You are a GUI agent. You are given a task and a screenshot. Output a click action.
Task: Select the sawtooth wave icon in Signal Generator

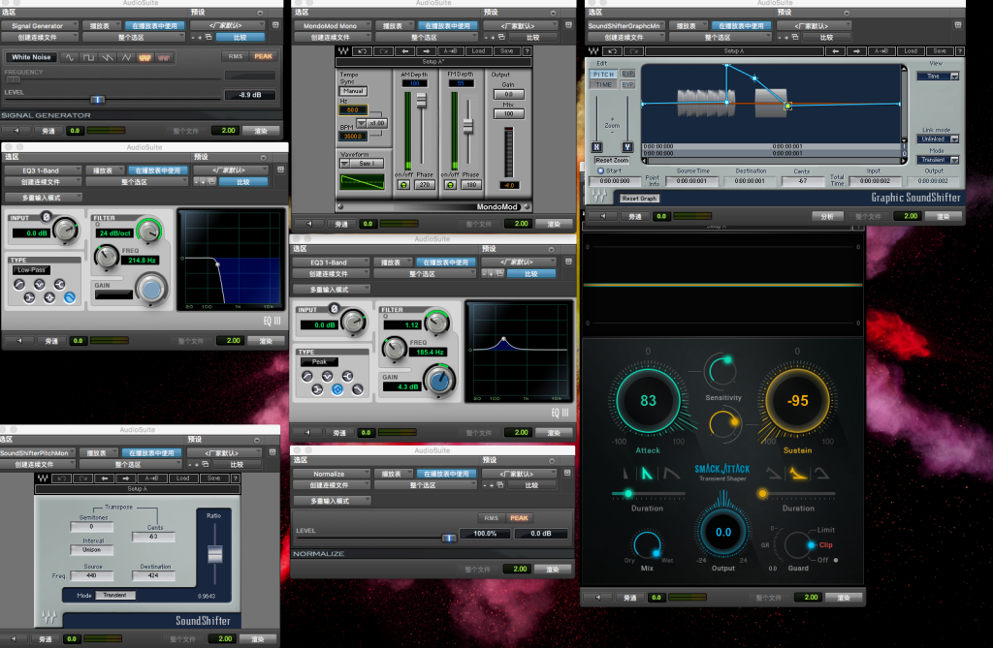(x=107, y=57)
